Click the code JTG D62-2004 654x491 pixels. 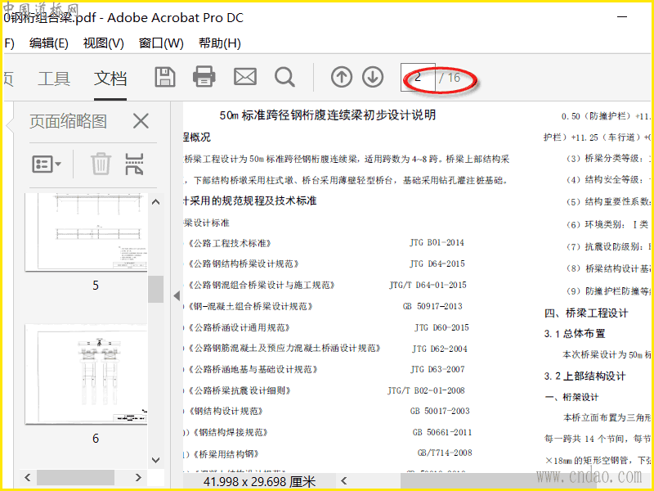pos(440,349)
